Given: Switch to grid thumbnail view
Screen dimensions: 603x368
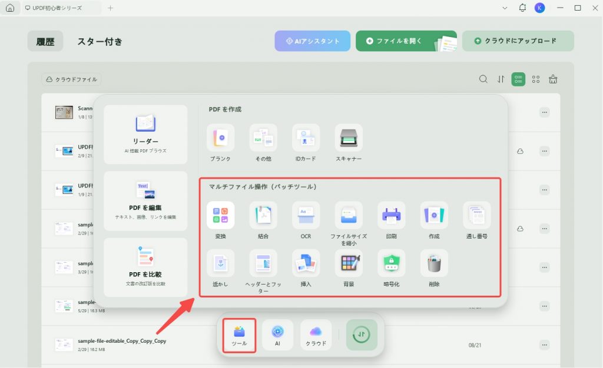Looking at the screenshot, I should coord(536,79).
